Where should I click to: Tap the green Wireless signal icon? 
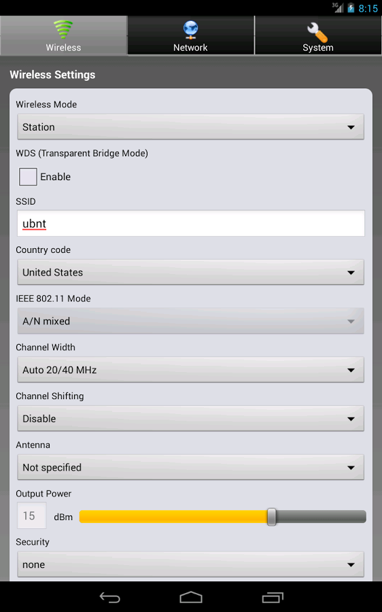63,30
